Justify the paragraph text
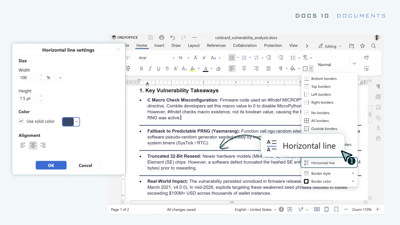Image resolution: width=400 pixels, height=225 pixels. [x=268, y=68]
